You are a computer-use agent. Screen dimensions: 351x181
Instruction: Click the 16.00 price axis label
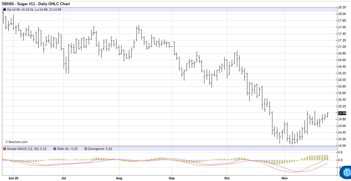pyautogui.click(x=342, y=80)
